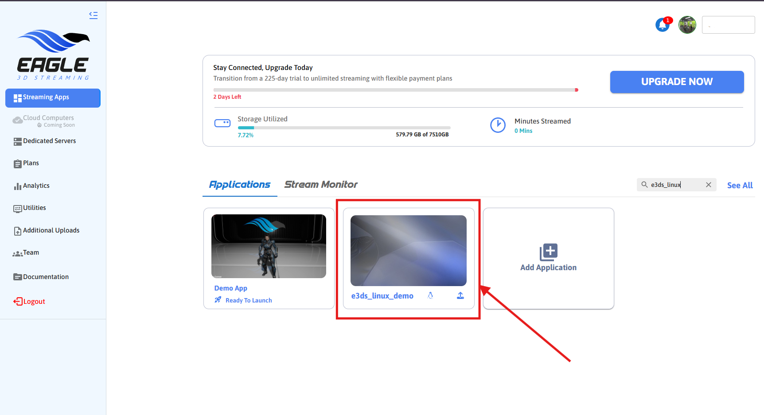Click the rocket icon under Demo App

click(218, 300)
